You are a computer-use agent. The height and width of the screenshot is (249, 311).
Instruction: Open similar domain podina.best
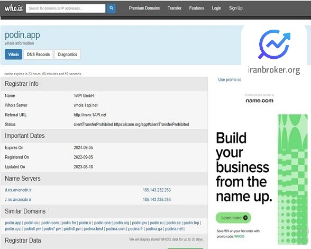tap(93, 229)
